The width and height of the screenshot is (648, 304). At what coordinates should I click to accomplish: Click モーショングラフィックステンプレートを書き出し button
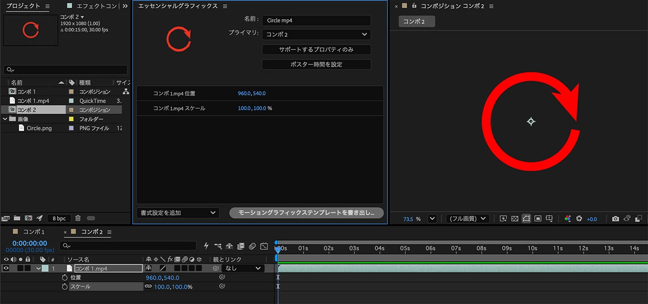306,212
